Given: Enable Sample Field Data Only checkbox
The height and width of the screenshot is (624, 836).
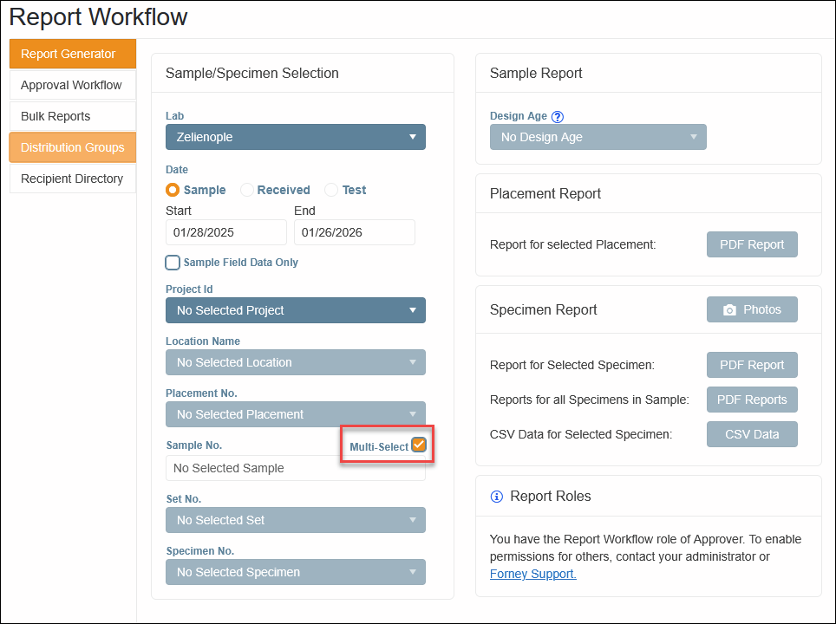Looking at the screenshot, I should pyautogui.click(x=173, y=263).
